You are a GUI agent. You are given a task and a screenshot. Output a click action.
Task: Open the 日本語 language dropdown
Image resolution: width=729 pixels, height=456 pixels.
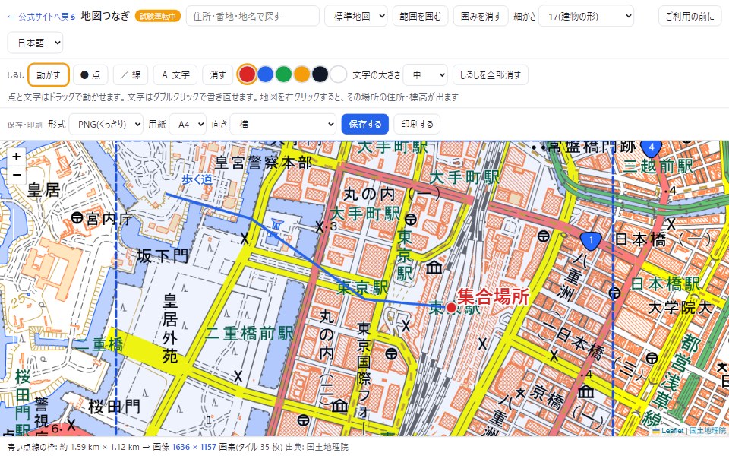(x=36, y=43)
